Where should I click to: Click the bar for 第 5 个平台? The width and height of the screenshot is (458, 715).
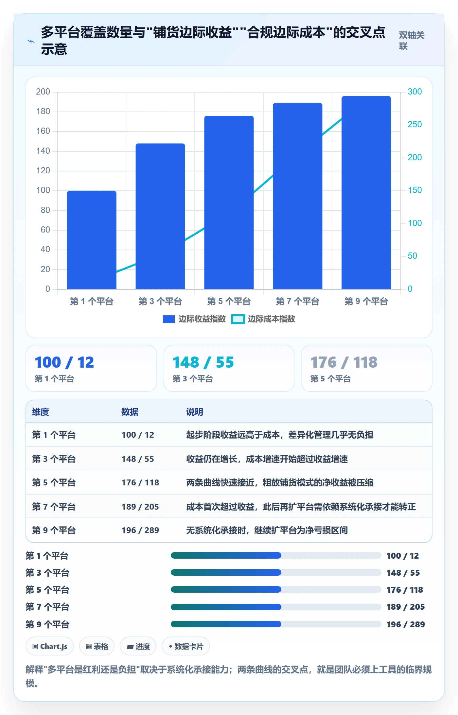229,202
